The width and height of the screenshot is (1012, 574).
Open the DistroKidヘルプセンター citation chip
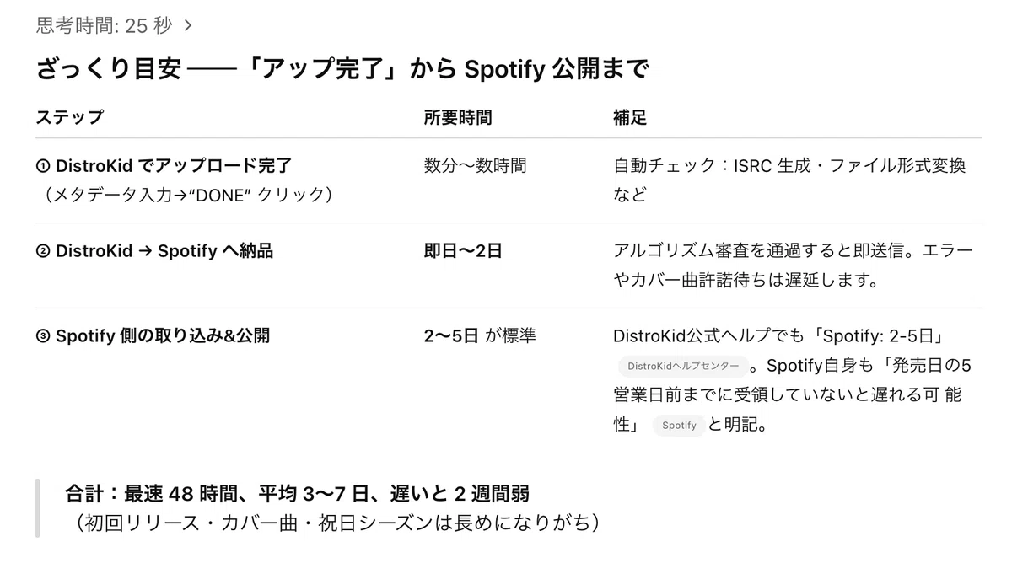[x=683, y=366]
